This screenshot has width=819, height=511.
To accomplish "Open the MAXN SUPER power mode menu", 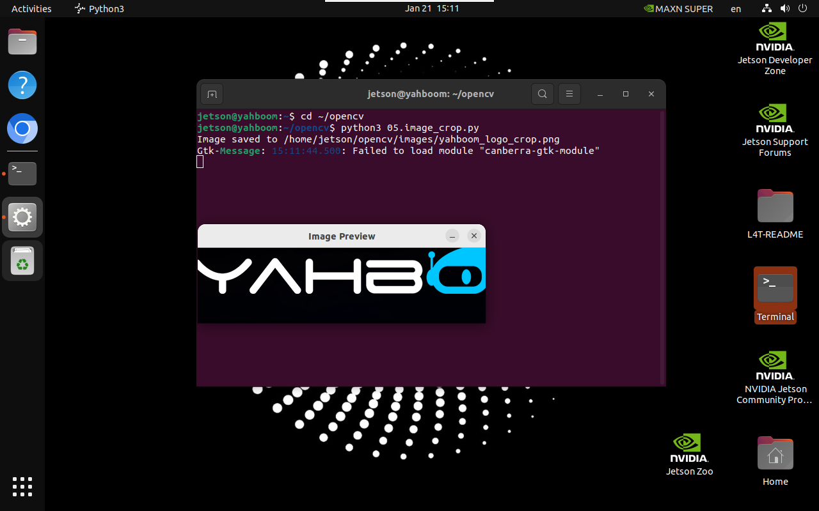I will point(678,9).
